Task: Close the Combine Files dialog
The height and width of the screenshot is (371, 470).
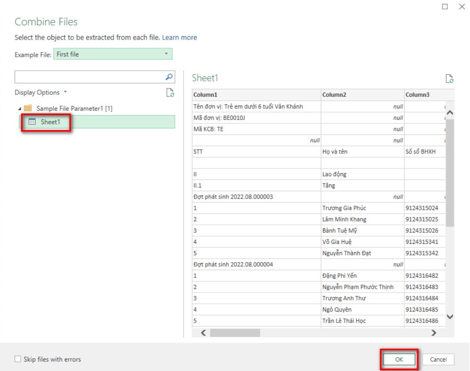Action: pos(462,6)
